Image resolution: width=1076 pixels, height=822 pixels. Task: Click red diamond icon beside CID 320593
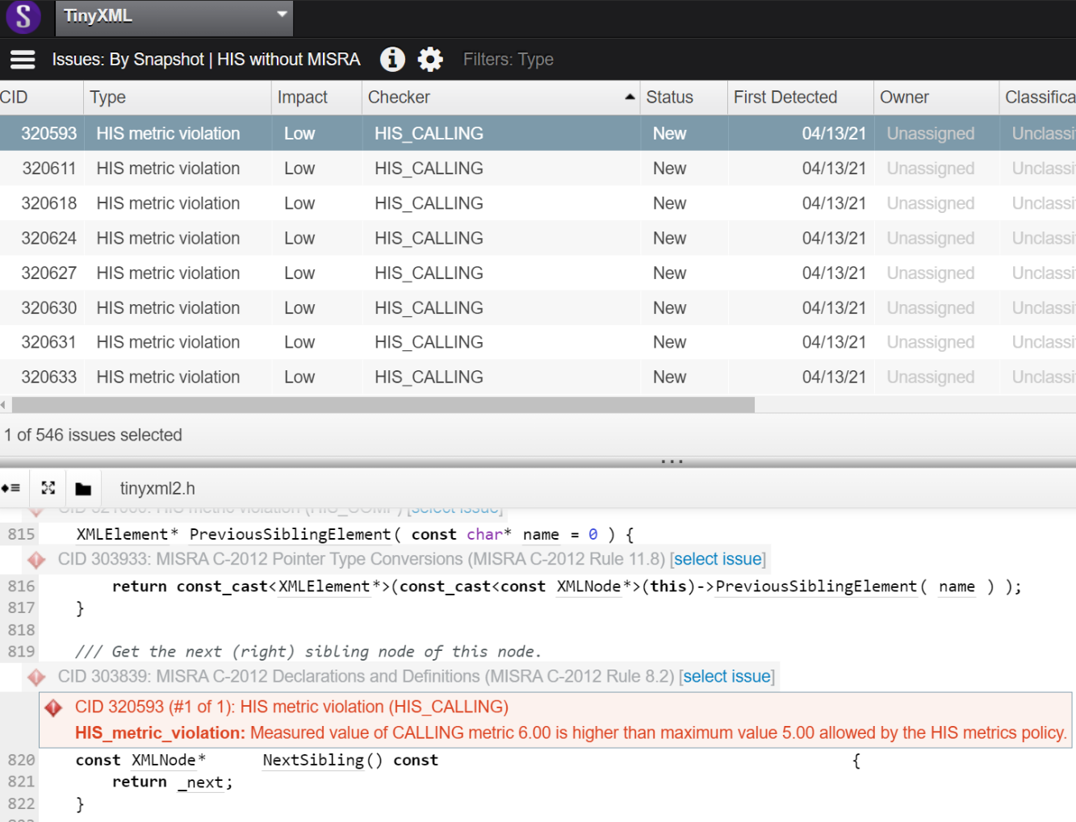[53, 707]
